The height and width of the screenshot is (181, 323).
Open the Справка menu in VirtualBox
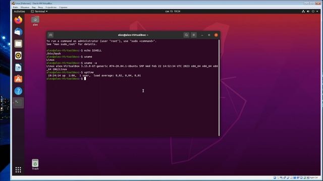click(x=63, y=8)
